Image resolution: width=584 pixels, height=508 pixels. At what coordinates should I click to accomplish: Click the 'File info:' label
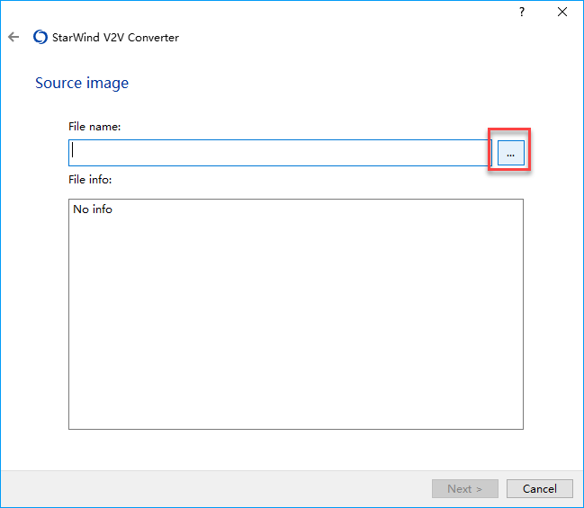coord(90,180)
